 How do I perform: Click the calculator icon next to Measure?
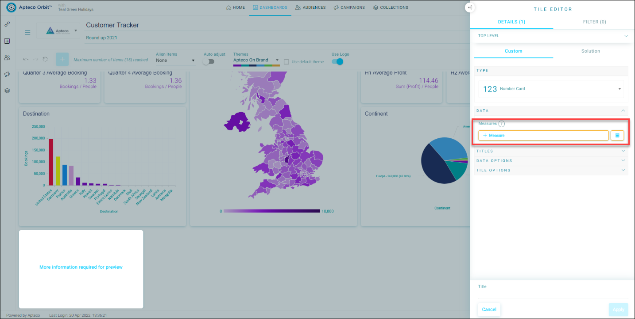(617, 136)
